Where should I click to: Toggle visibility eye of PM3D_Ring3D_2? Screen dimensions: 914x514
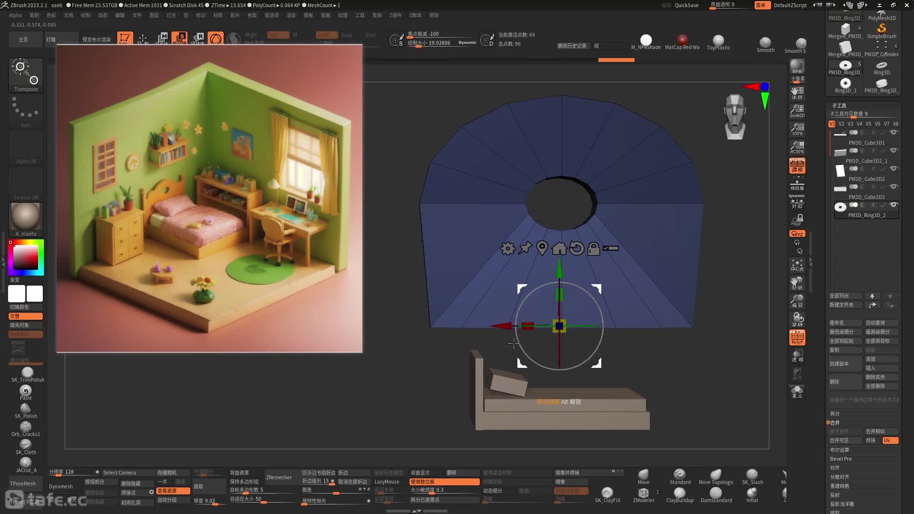pyautogui.click(x=894, y=205)
